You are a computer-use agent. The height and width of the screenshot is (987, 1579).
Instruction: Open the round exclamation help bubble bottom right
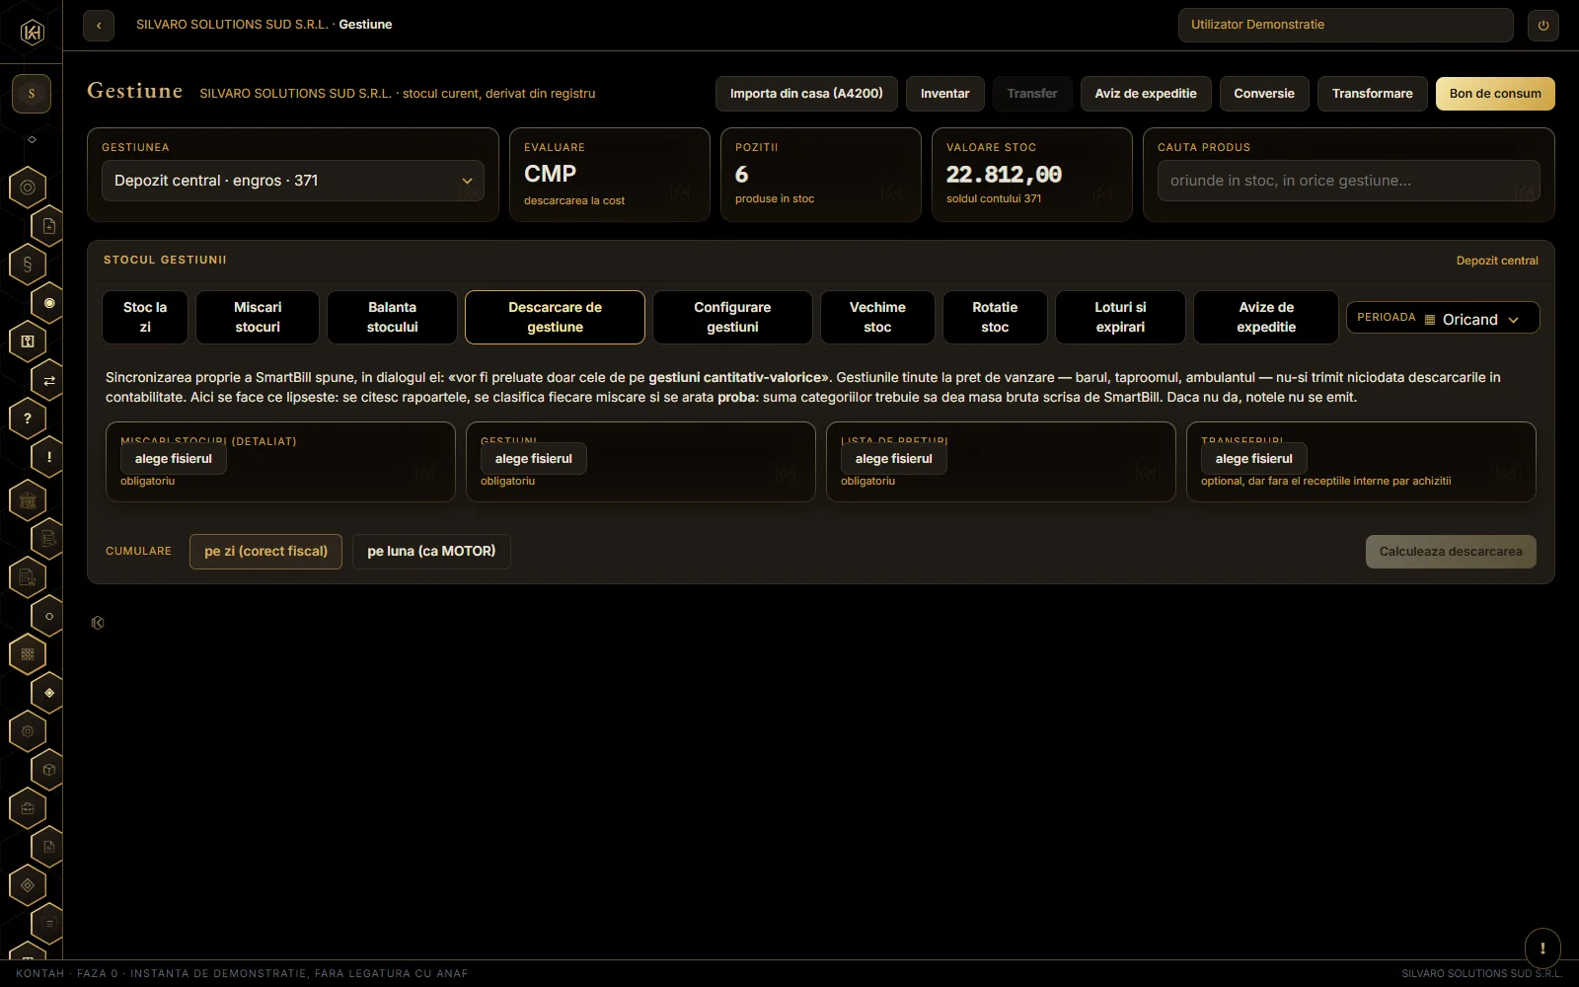click(x=1542, y=949)
